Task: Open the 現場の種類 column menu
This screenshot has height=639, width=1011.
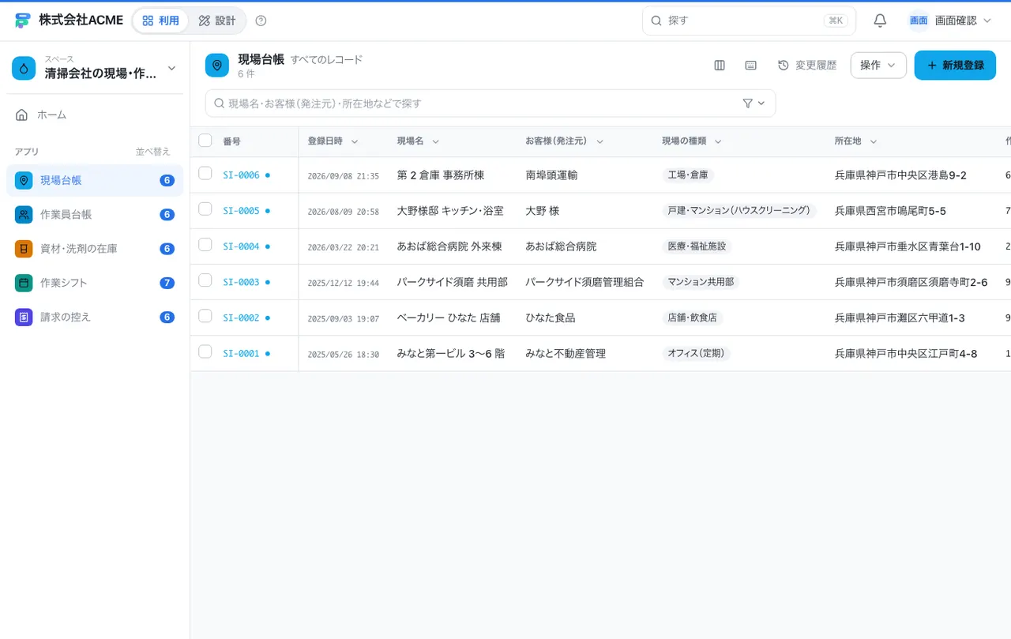Action: point(718,141)
